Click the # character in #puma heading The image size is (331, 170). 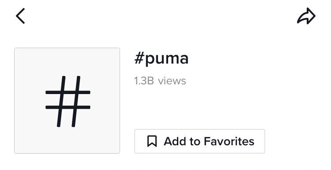point(139,58)
